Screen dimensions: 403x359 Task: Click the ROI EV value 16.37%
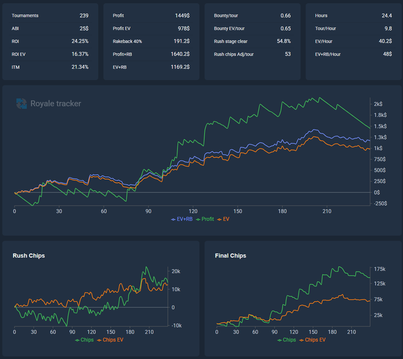click(80, 54)
